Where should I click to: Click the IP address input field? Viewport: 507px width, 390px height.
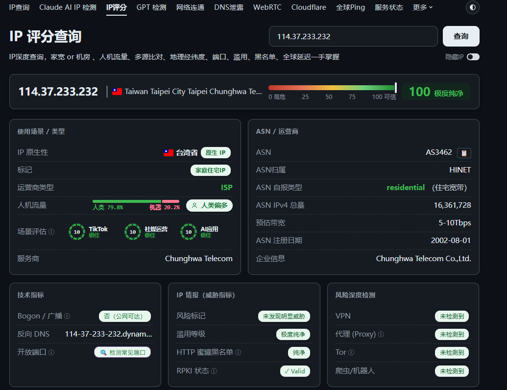point(353,36)
